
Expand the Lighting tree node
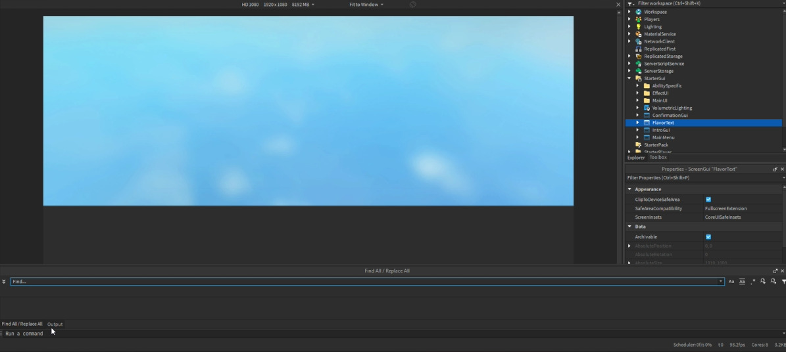point(629,26)
